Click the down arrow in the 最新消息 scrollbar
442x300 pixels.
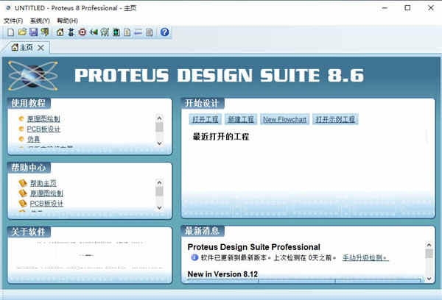click(x=429, y=279)
